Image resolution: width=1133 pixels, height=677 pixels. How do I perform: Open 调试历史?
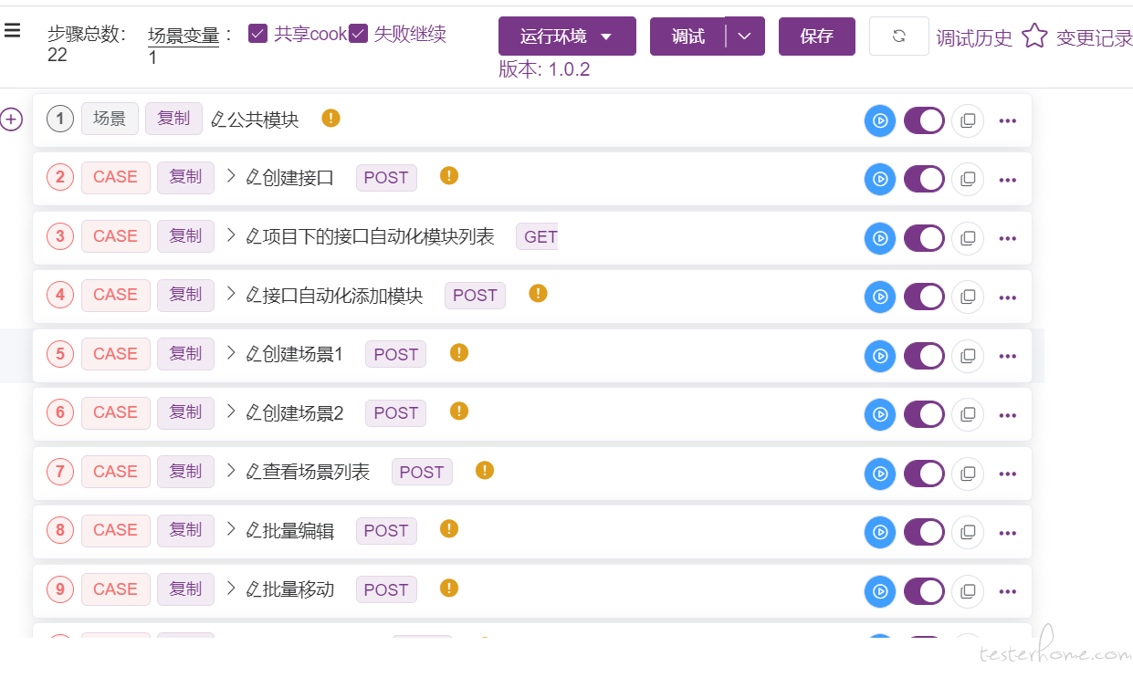pos(974,38)
